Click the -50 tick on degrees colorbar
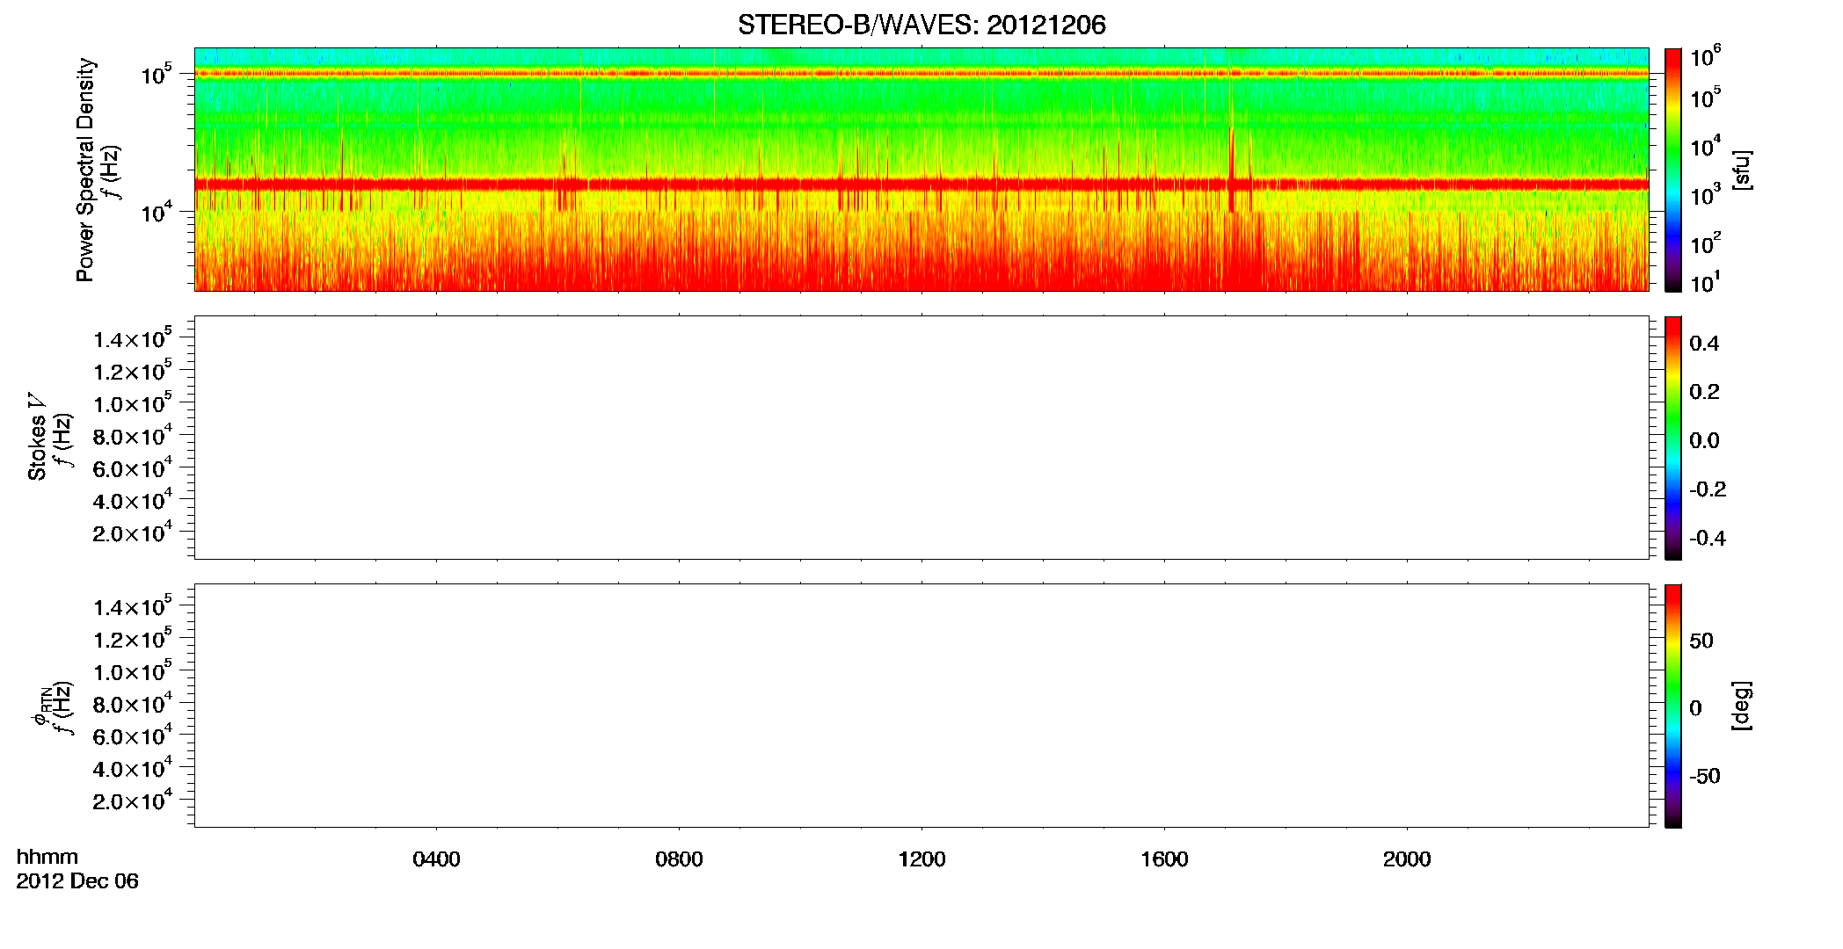1843x949 pixels. click(x=1704, y=777)
